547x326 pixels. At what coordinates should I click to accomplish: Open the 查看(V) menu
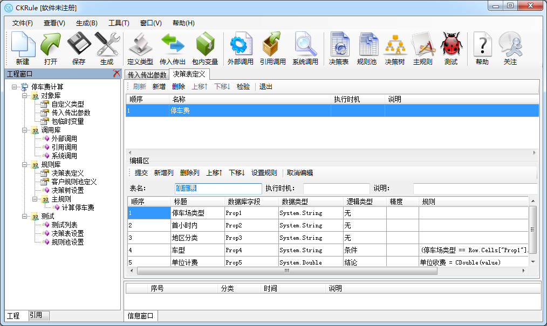click(x=54, y=23)
